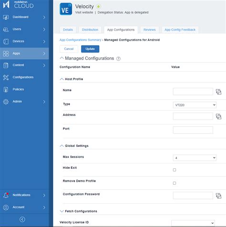Click the Configuration Password input field

point(193,196)
